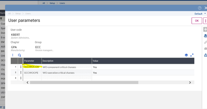Click Setup in the dialog breadcrumb
This screenshot has height=109, width=207.
tap(18, 13)
